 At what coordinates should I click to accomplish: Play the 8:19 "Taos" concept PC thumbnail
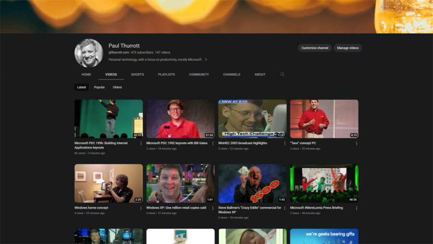coord(324,119)
